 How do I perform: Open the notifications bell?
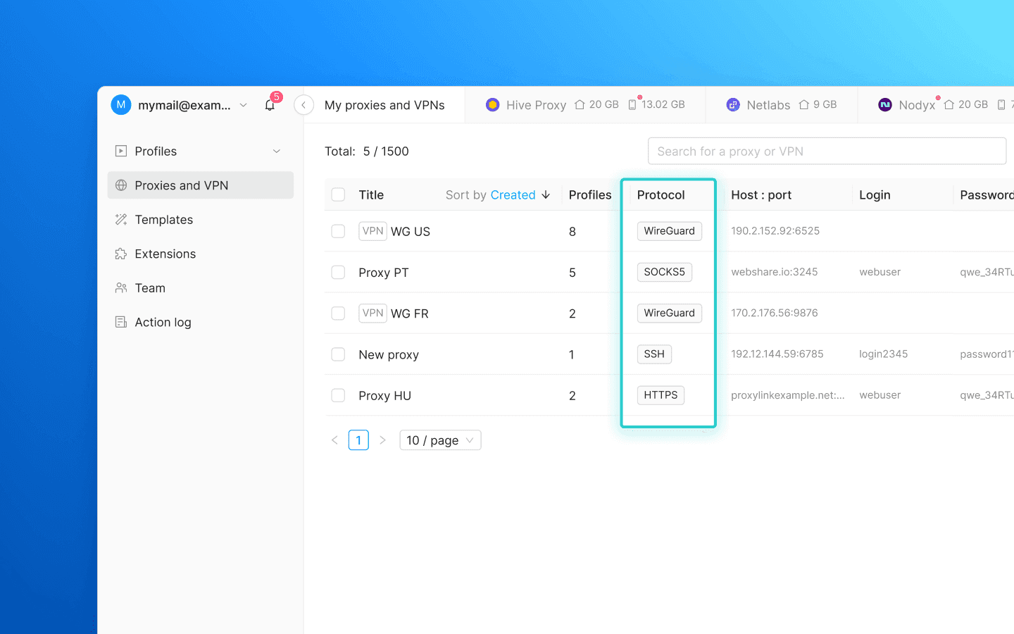[270, 106]
